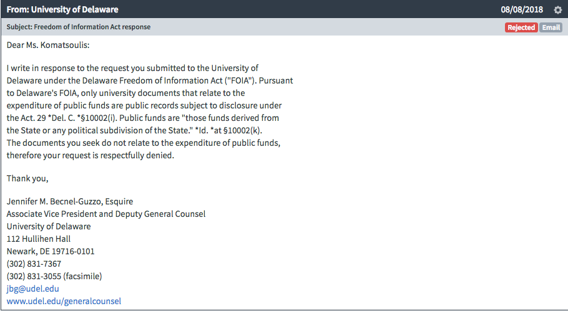Click the Subject: Freedom of Information Act line

[x=79, y=27]
